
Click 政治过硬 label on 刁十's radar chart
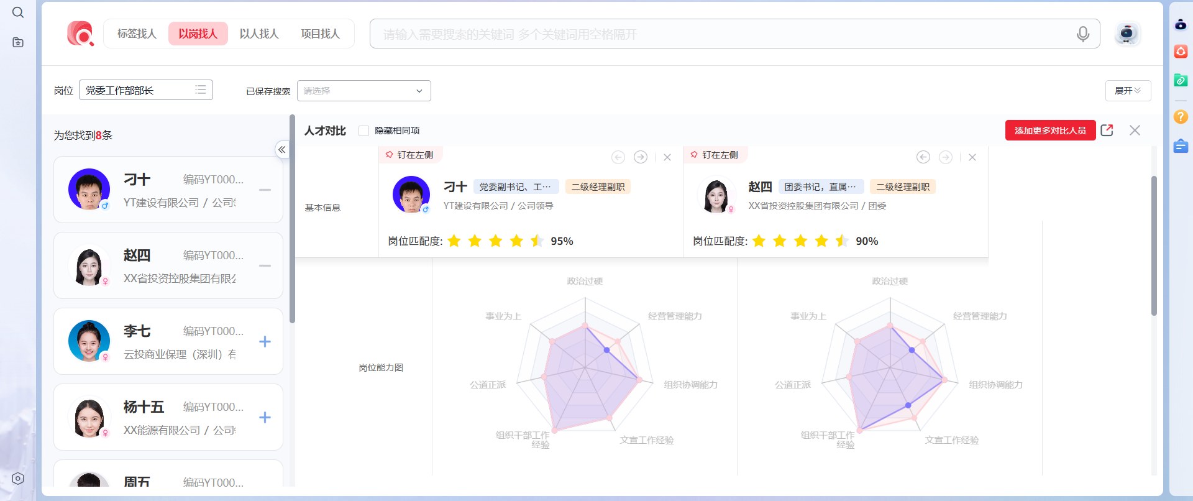pos(585,281)
